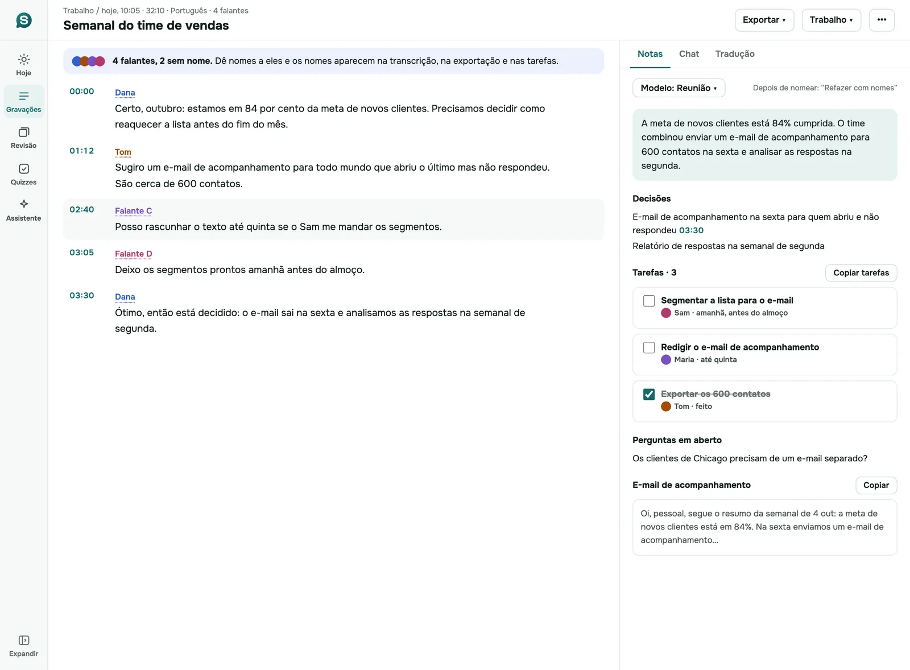The image size is (910, 670).
Task: Click the summary card about 84% cumprida
Action: pos(764,144)
